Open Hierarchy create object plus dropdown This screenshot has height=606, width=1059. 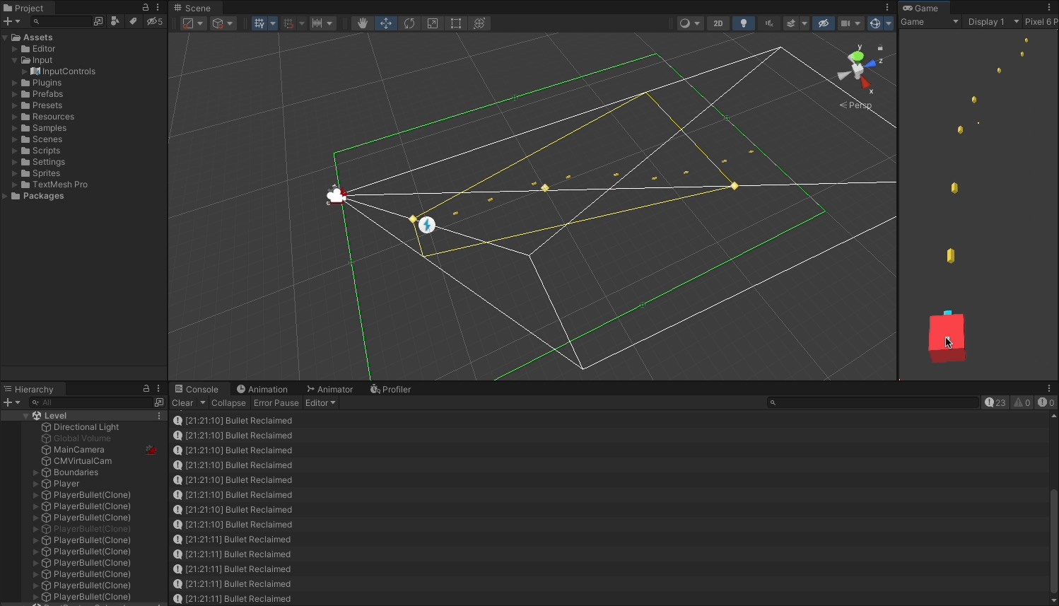tap(12, 402)
